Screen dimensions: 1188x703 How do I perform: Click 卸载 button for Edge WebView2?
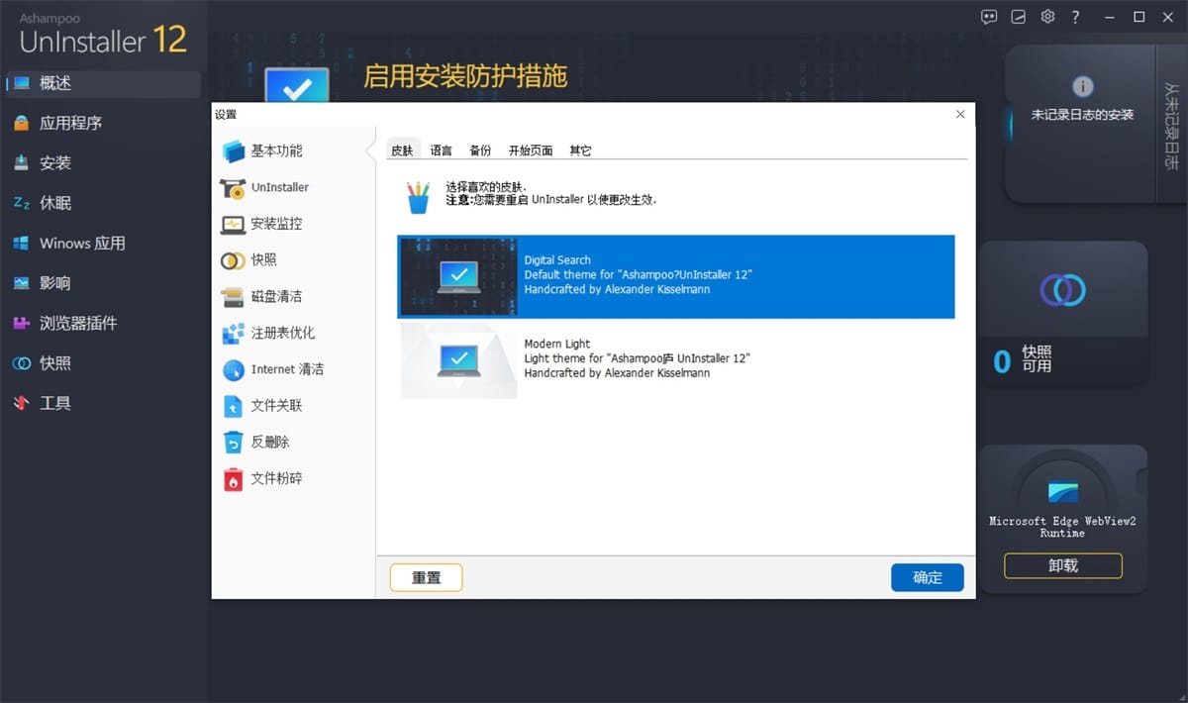click(x=1062, y=566)
